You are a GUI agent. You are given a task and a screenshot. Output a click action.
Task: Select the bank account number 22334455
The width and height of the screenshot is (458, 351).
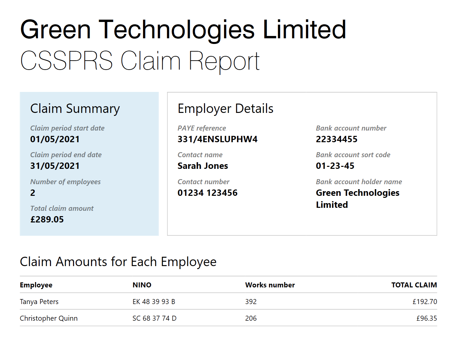337,139
